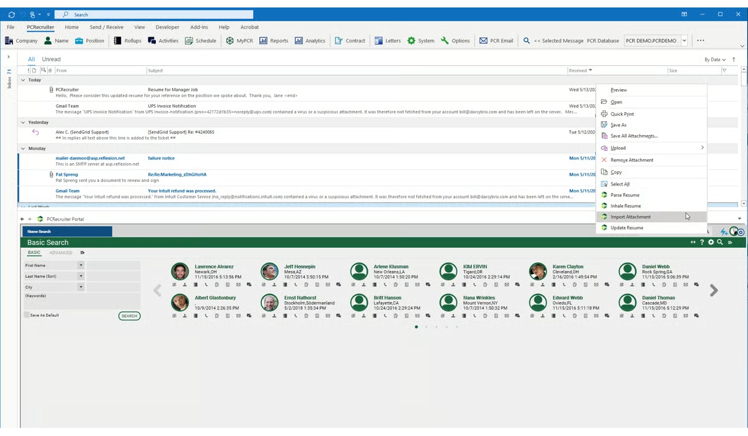Screen dimensions: 748x436
Task: Click the phone icon under Lawrence Alvarez
Action: click(206, 285)
